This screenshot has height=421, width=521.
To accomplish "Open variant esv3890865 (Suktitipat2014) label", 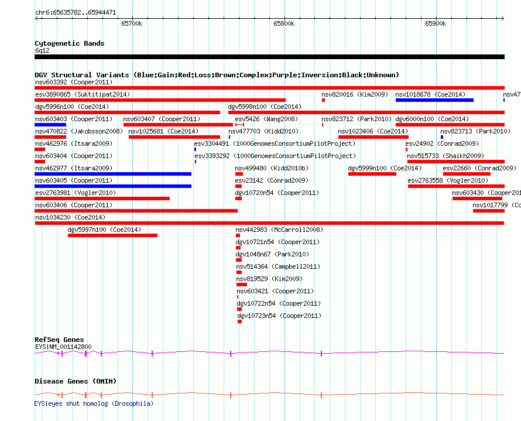I will (83, 94).
